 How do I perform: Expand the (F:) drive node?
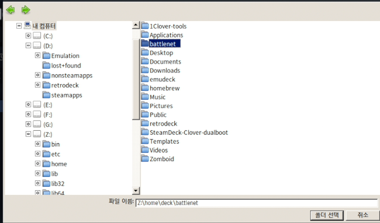click(x=29, y=114)
